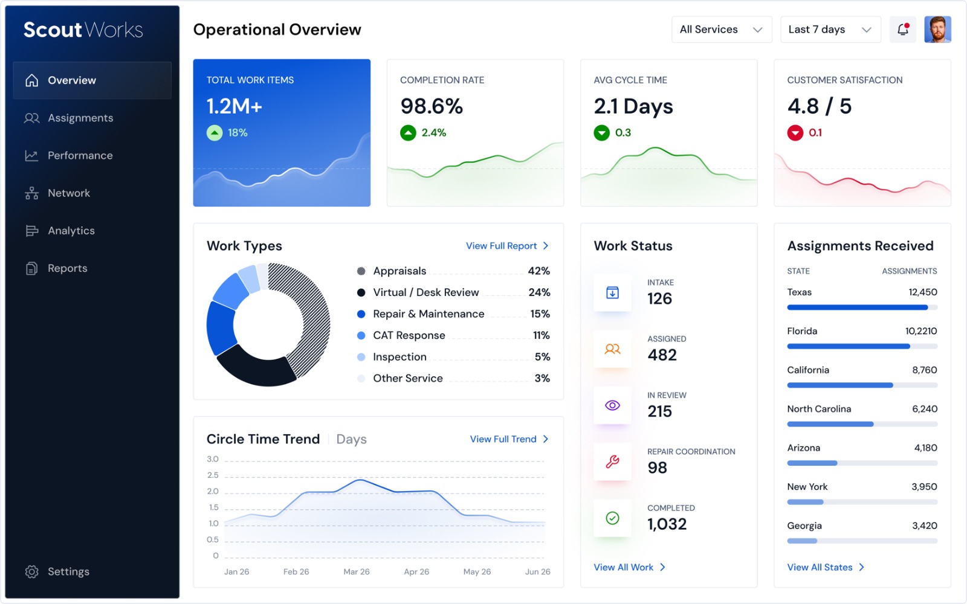Click the user profile avatar

pyautogui.click(x=937, y=29)
